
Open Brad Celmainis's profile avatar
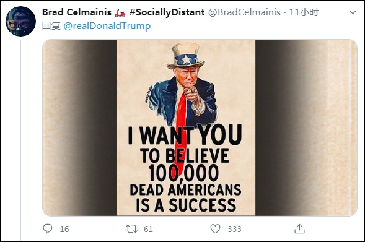pyautogui.click(x=20, y=22)
